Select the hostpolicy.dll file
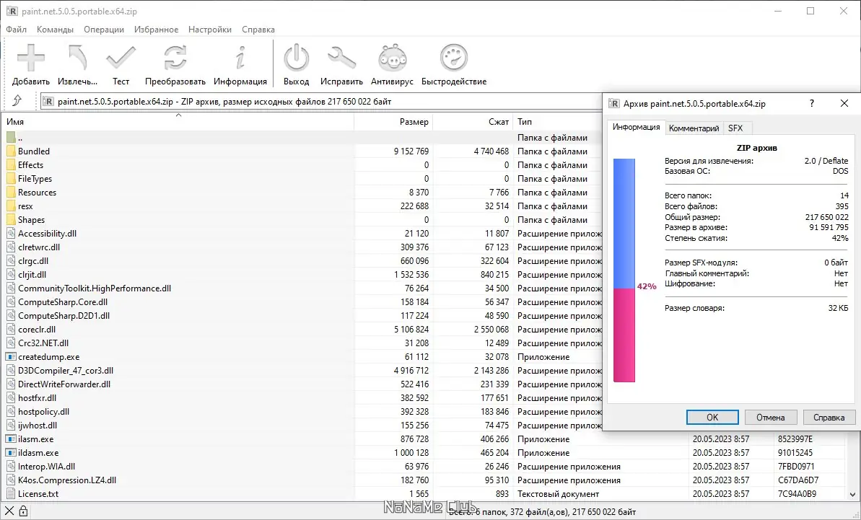 (x=44, y=412)
